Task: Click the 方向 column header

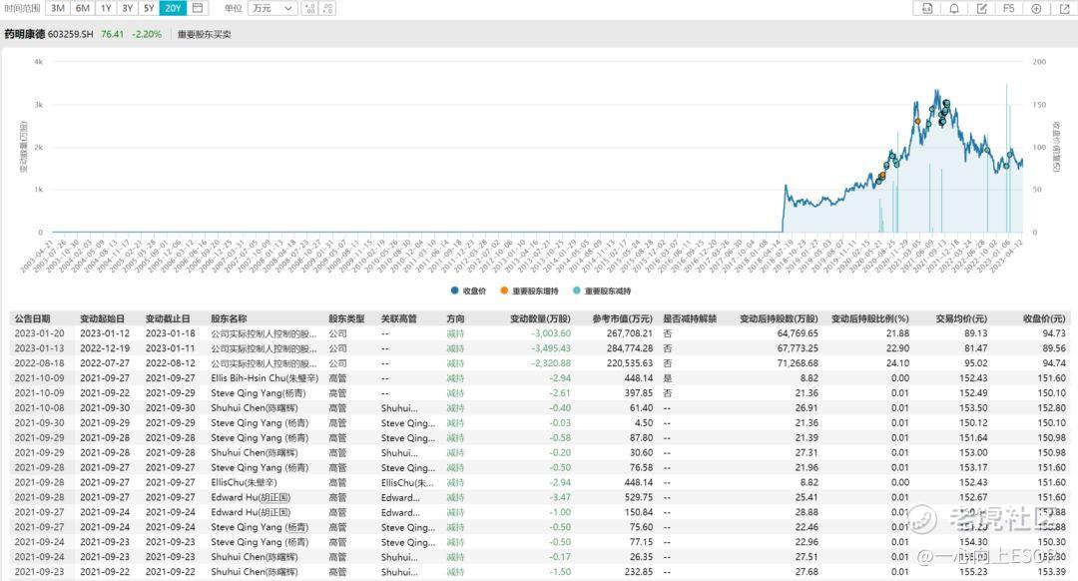Action: (x=456, y=319)
